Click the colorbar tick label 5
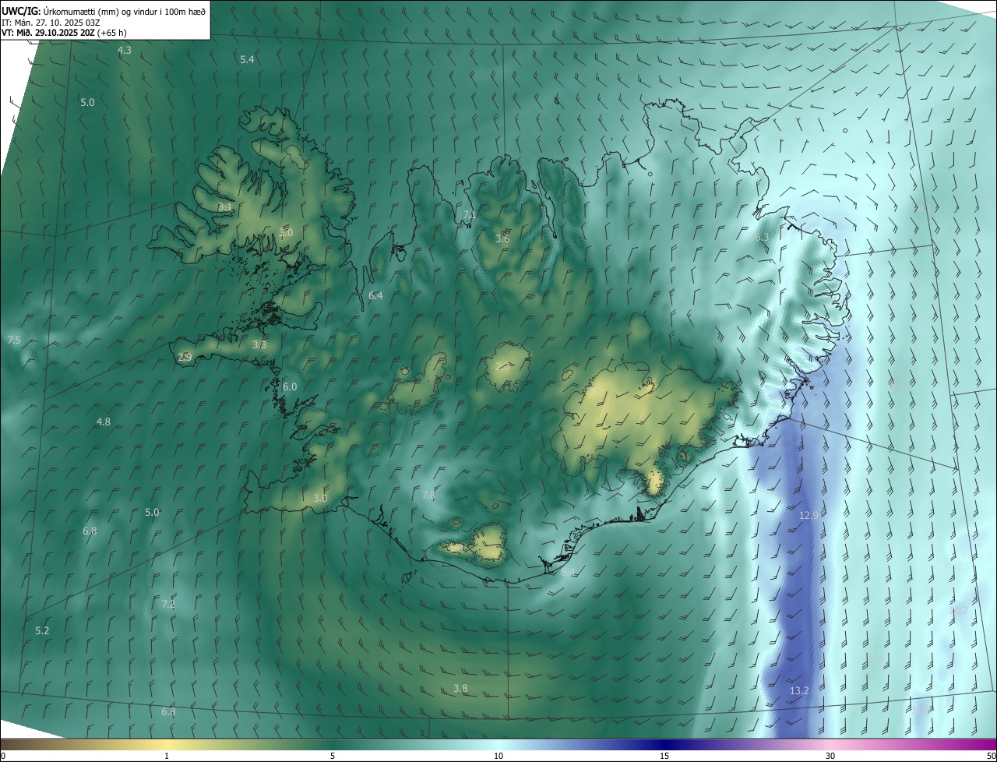Image resolution: width=997 pixels, height=762 pixels. pyautogui.click(x=333, y=757)
